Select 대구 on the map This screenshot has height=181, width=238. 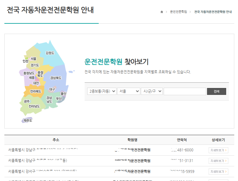tap(52, 89)
